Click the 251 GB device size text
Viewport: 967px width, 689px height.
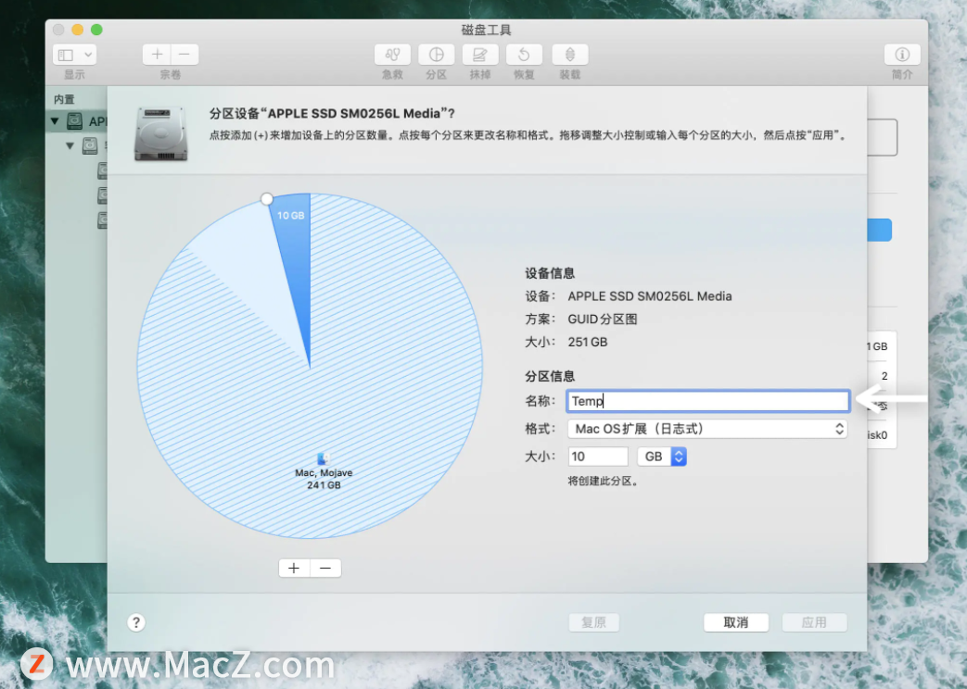point(588,342)
